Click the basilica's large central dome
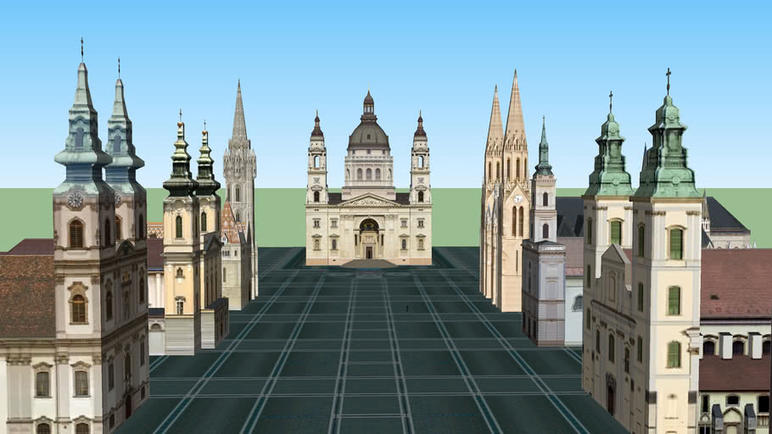This screenshot has width=772, height=434. pos(368,133)
